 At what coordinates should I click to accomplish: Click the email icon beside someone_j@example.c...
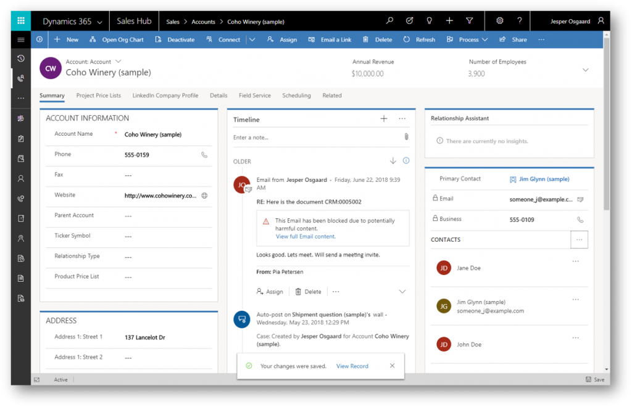580,200
